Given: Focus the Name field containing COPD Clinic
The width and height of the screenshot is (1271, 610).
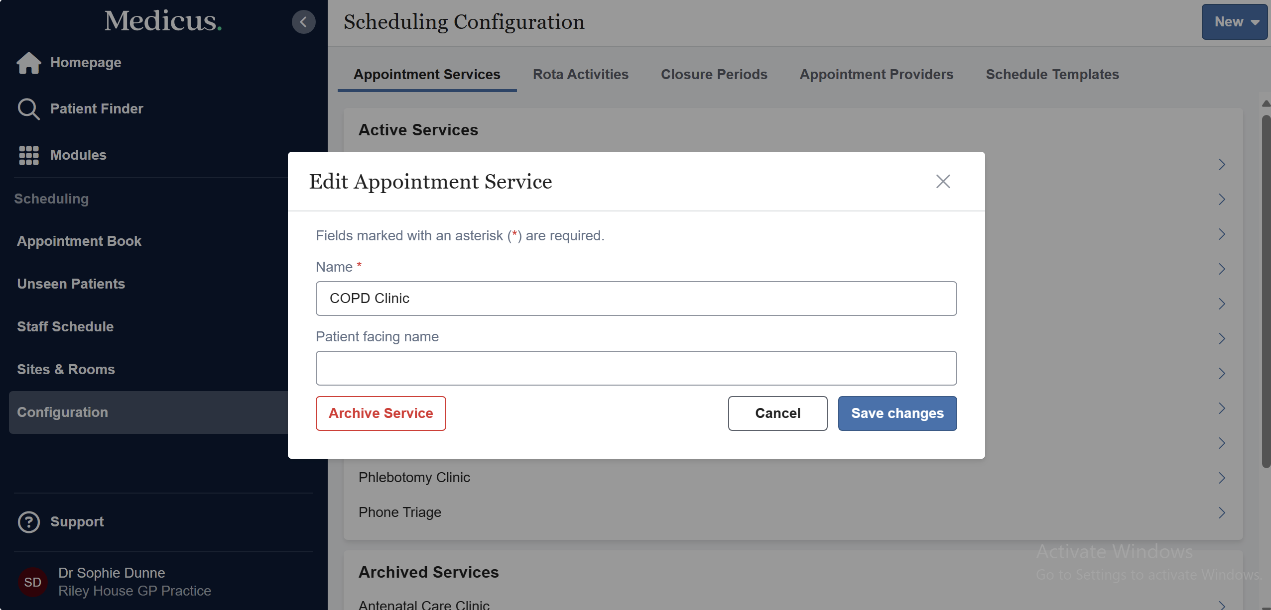Looking at the screenshot, I should coord(636,299).
